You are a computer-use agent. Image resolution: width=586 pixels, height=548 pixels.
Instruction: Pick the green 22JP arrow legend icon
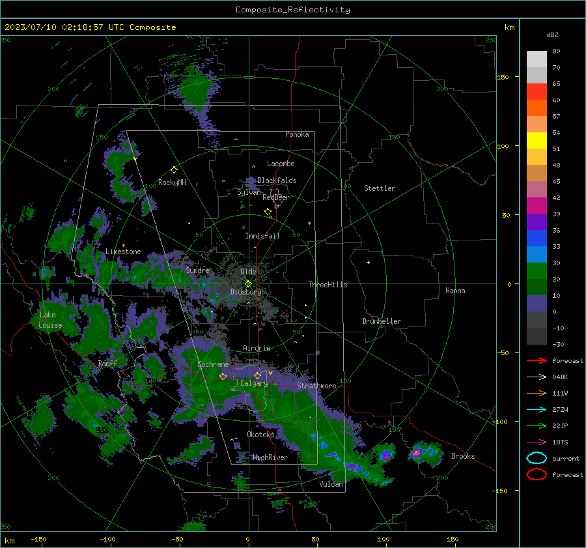point(537,425)
